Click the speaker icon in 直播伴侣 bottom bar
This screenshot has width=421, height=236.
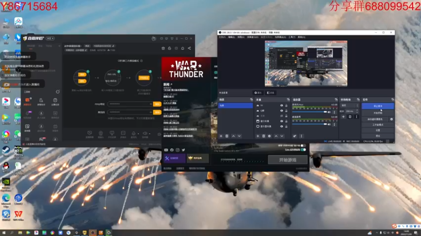(145, 133)
